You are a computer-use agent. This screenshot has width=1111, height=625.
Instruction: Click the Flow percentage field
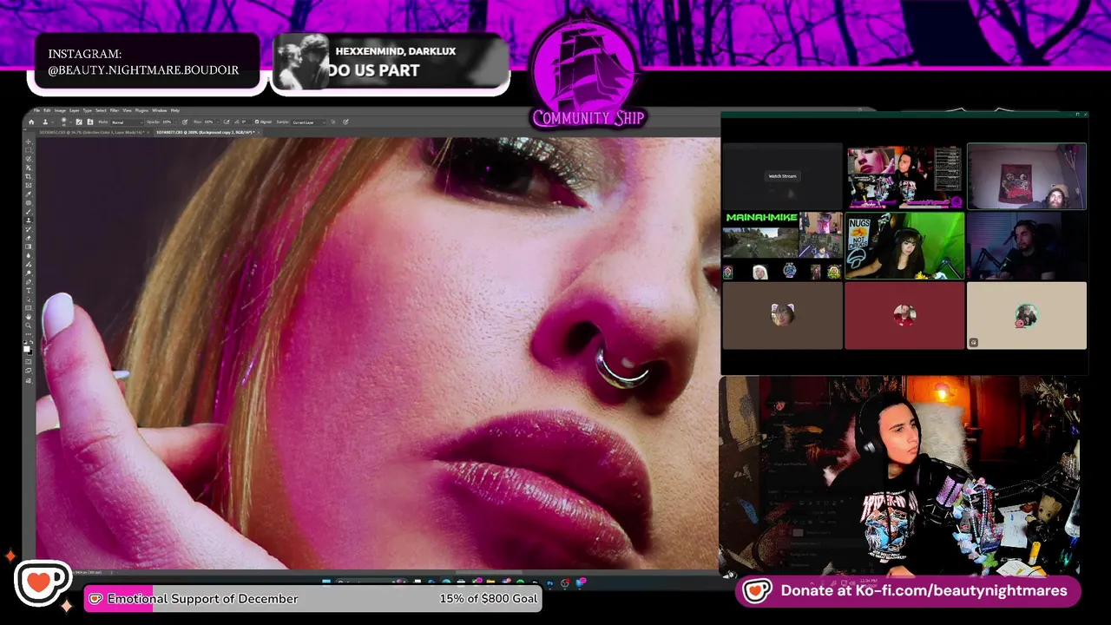click(207, 122)
